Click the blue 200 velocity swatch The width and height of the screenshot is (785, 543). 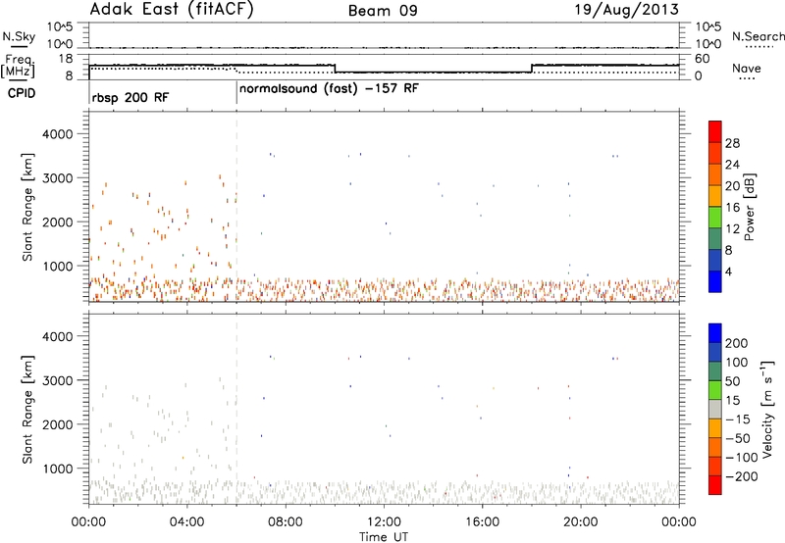point(715,333)
